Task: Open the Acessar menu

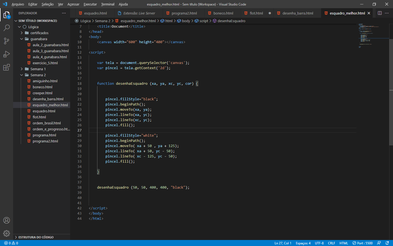Action: [x=73, y=4]
